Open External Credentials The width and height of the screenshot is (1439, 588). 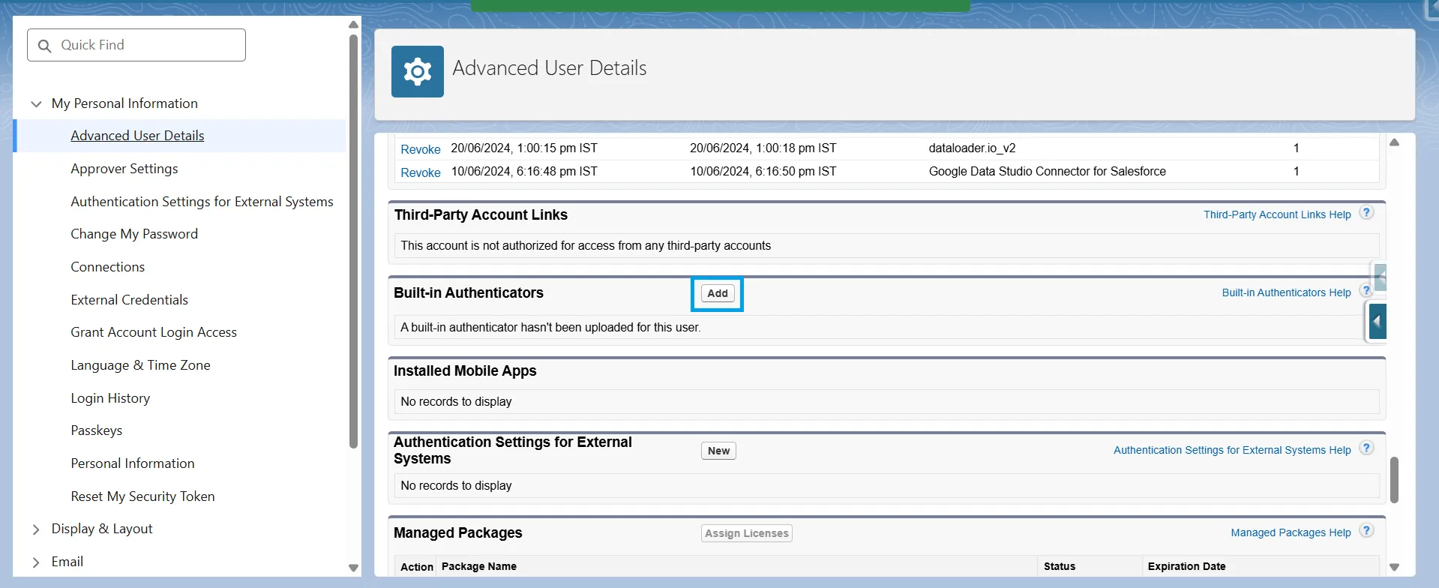point(130,300)
